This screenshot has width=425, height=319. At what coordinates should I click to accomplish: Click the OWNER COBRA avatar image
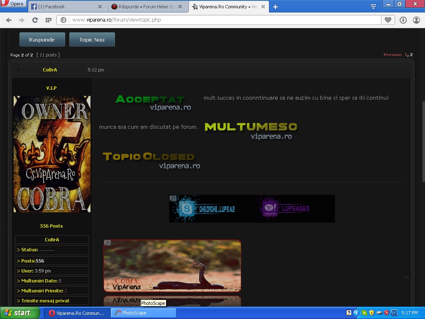52,154
